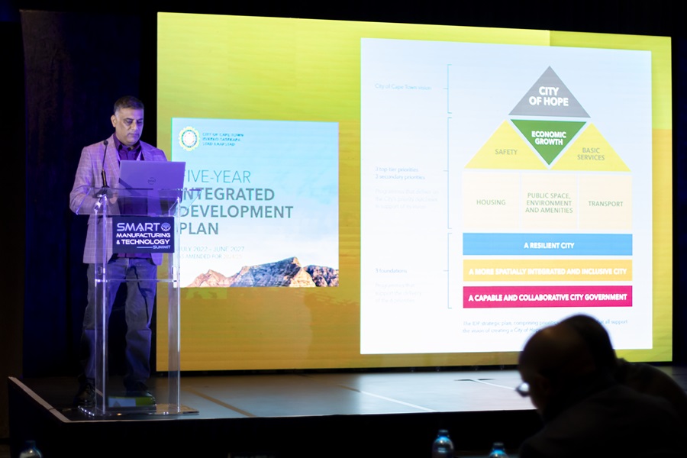Click A More Spatially Integrated and Inclusive City bar
This screenshot has width=687, height=458.
tap(547, 271)
